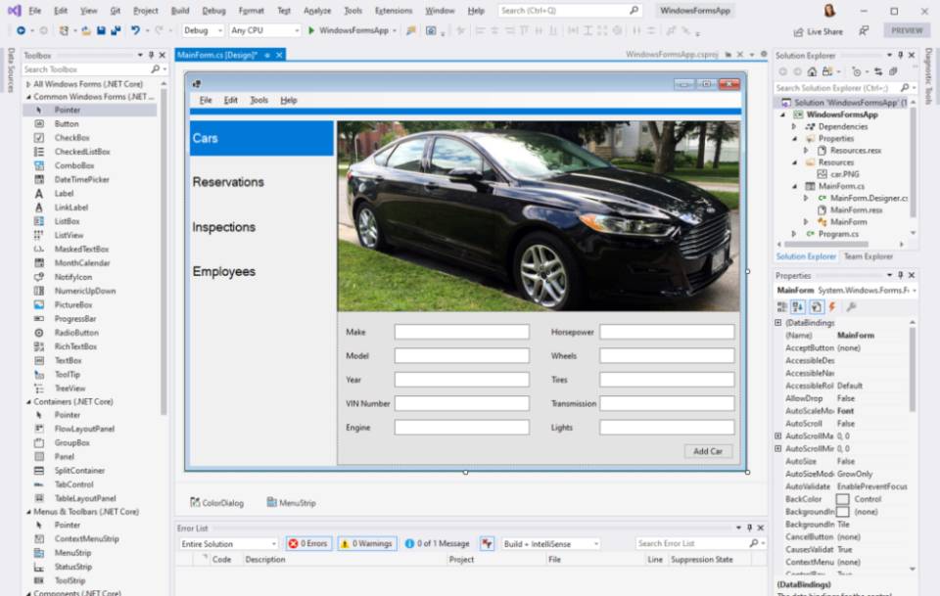This screenshot has height=596, width=940.
Task: Open the Properties object selector dropdown
Action: (x=915, y=291)
